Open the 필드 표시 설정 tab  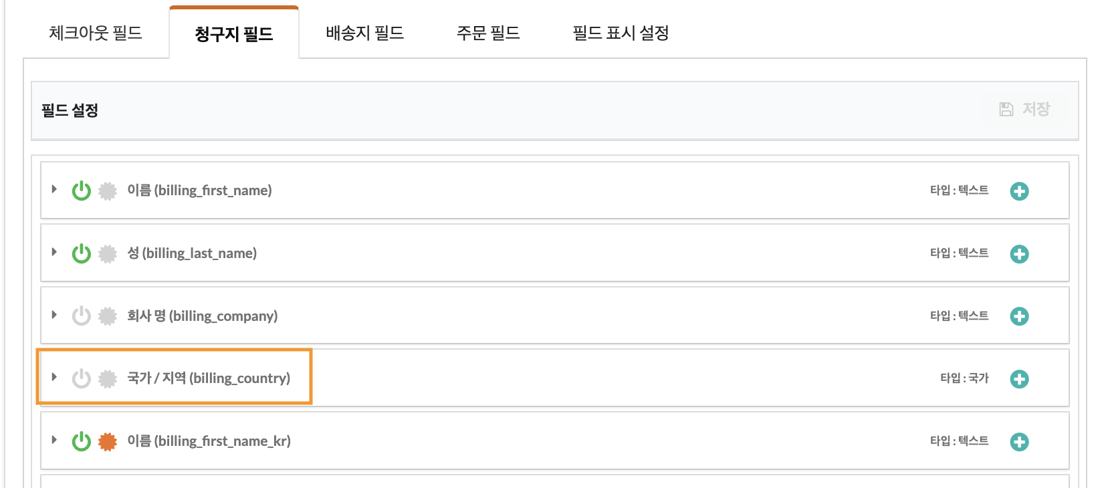point(621,33)
